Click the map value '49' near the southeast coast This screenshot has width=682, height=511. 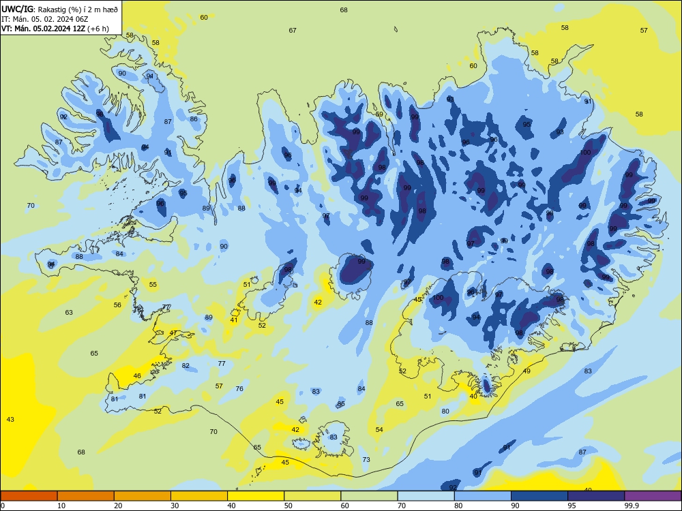point(527,371)
